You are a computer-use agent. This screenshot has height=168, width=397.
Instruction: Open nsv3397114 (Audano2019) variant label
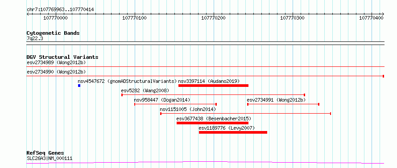tap(209, 81)
